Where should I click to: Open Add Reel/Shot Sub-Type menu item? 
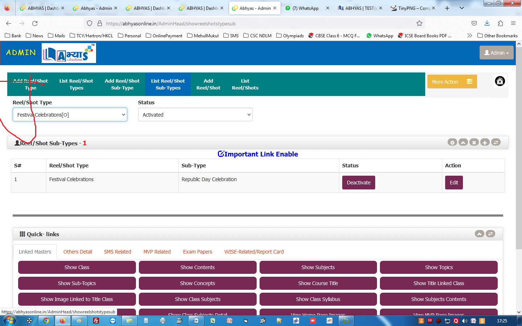coord(122,84)
